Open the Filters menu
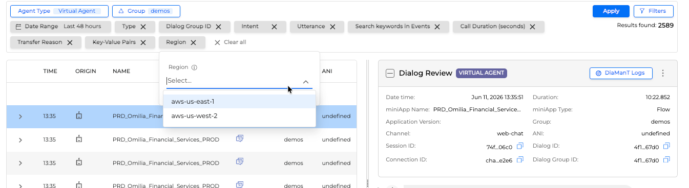The height and width of the screenshot is (188, 689). 653,11
